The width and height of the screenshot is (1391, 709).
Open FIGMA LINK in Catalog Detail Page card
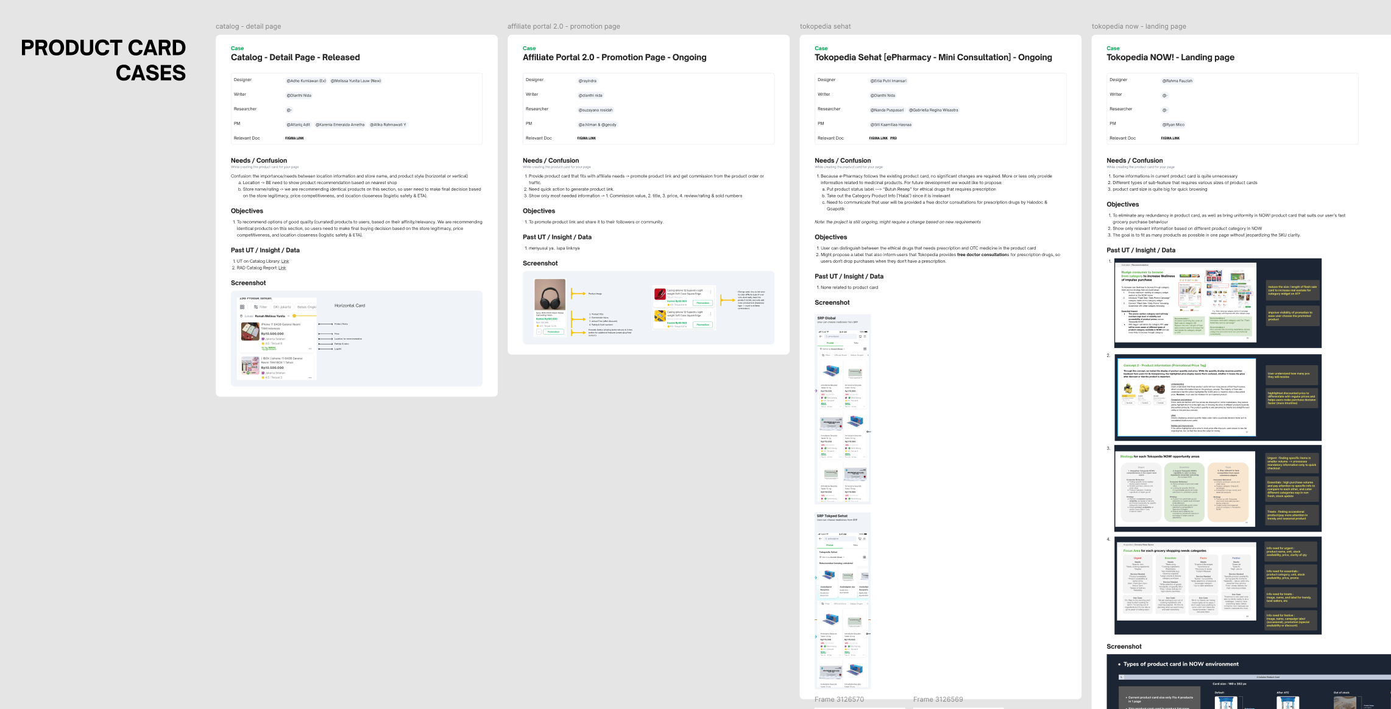pos(294,138)
